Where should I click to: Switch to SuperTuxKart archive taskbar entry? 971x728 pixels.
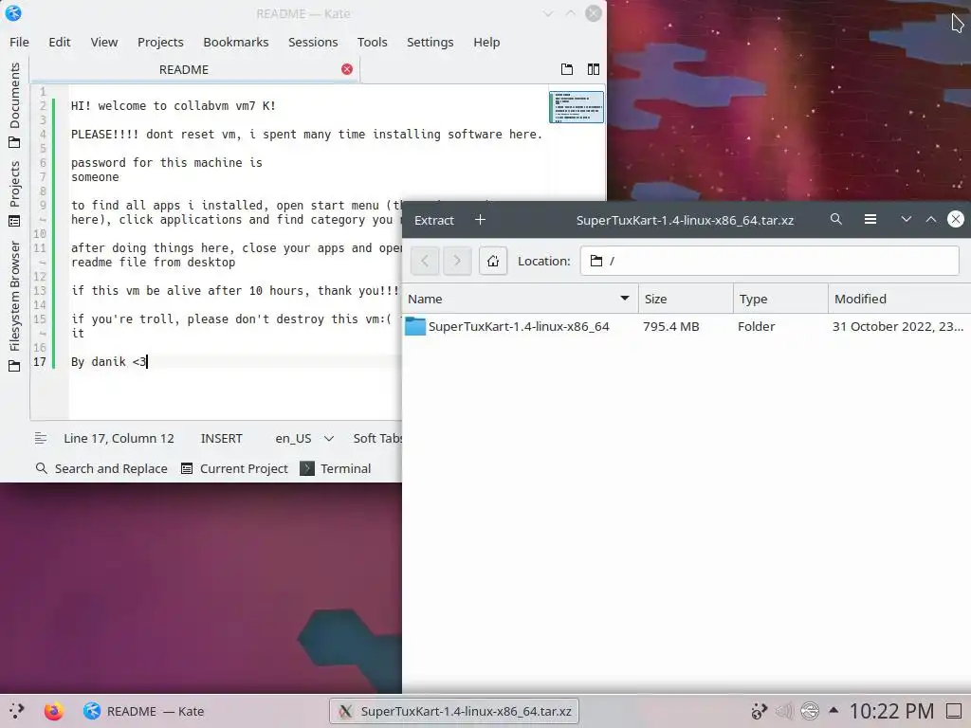[x=454, y=711]
